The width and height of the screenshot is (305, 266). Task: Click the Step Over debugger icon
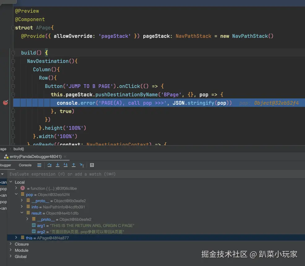point(50,165)
